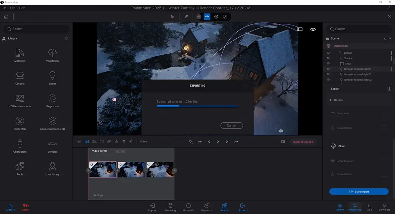The image size is (395, 214).
Task: Cancel the exporting process
Action: click(x=232, y=125)
